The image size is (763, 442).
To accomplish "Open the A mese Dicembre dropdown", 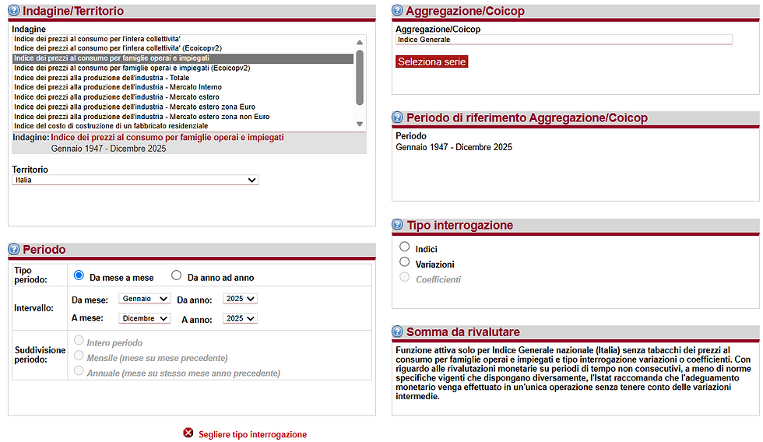I will pyautogui.click(x=145, y=318).
